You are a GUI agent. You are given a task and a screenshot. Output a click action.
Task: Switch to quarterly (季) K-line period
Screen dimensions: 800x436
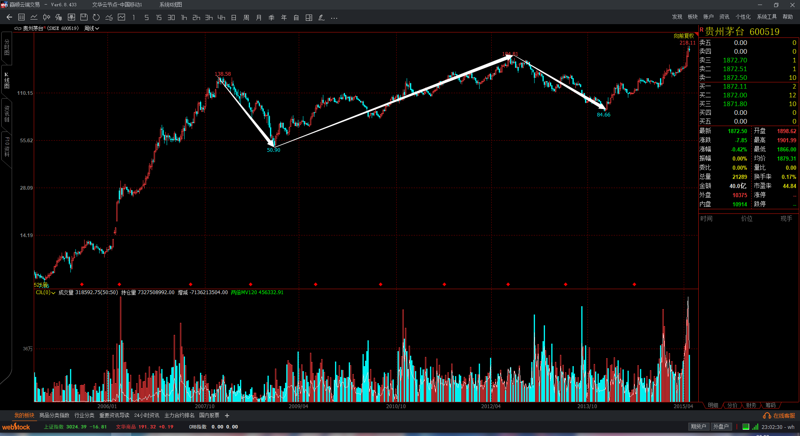click(271, 17)
